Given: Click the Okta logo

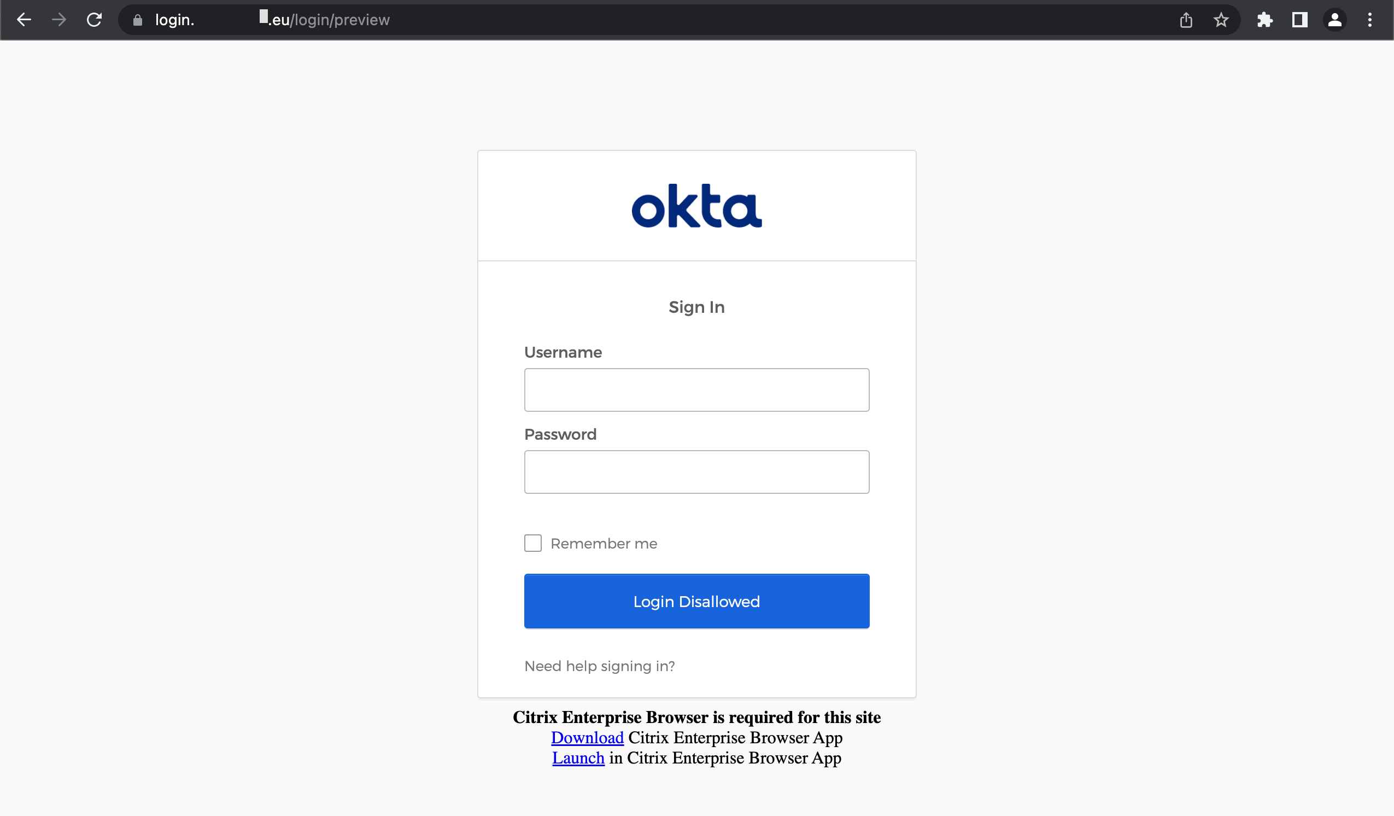Looking at the screenshot, I should point(696,206).
